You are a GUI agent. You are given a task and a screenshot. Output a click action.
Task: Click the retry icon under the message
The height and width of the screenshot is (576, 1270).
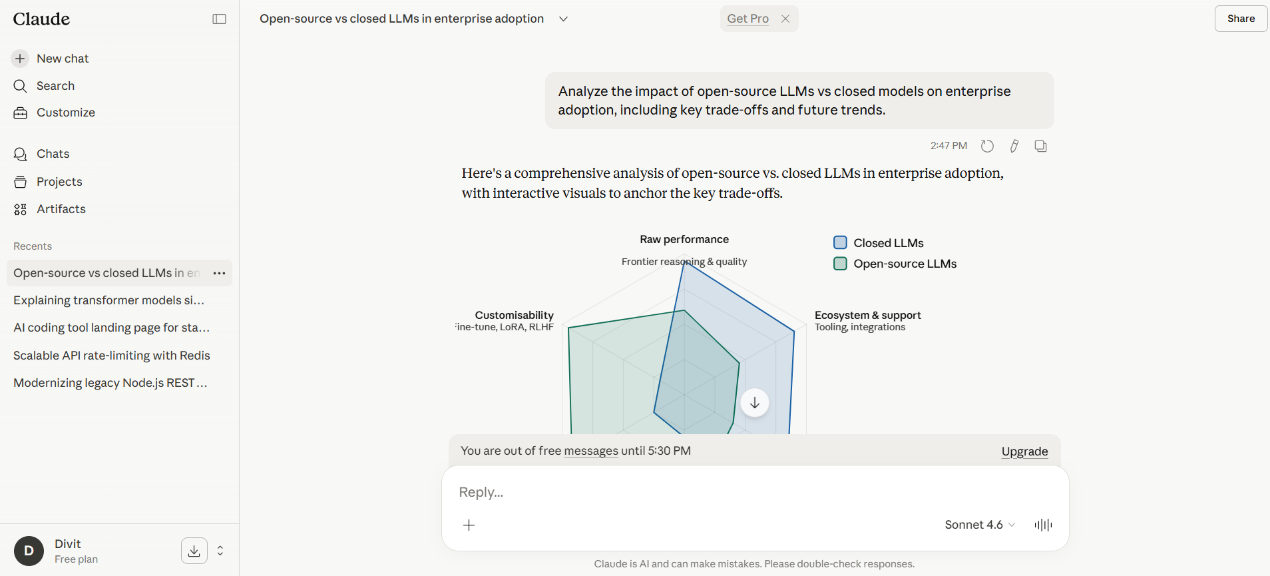click(987, 146)
